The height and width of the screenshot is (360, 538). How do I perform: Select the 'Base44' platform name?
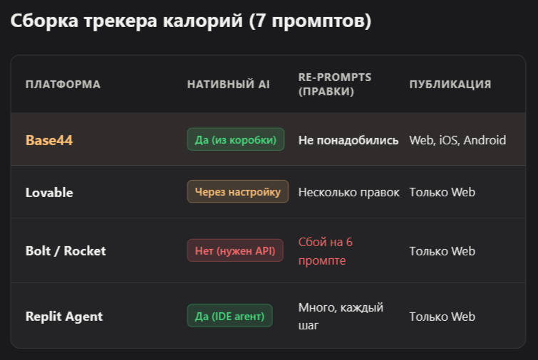tap(49, 140)
